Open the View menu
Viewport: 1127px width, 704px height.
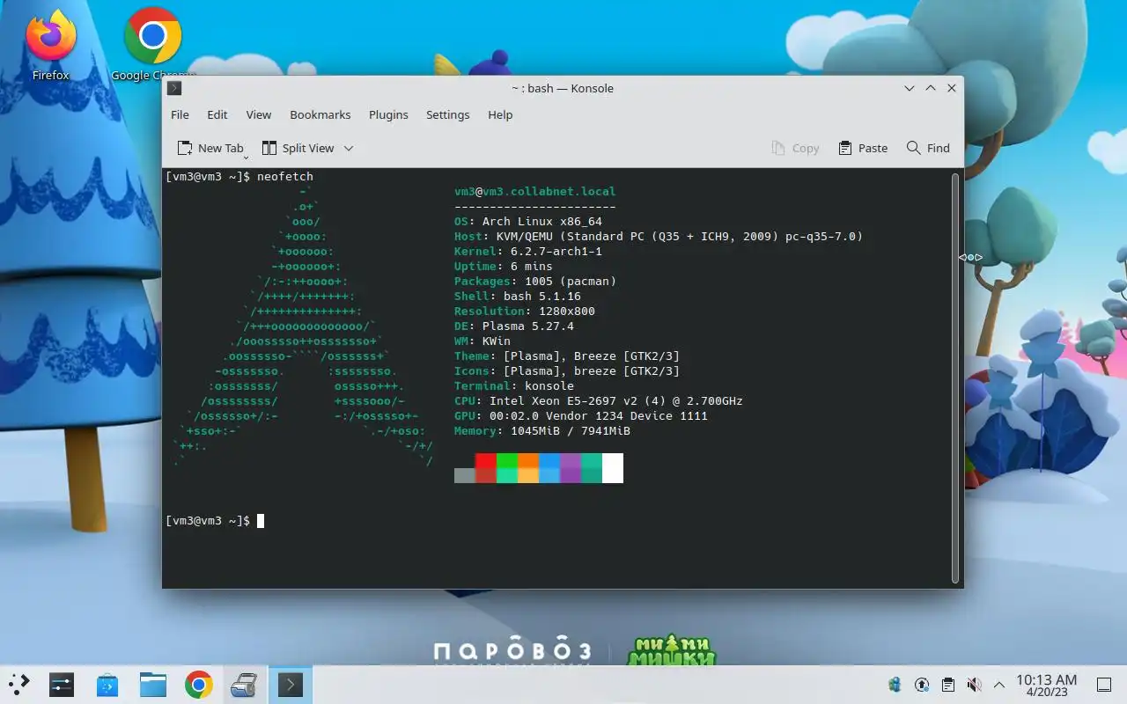[258, 114]
